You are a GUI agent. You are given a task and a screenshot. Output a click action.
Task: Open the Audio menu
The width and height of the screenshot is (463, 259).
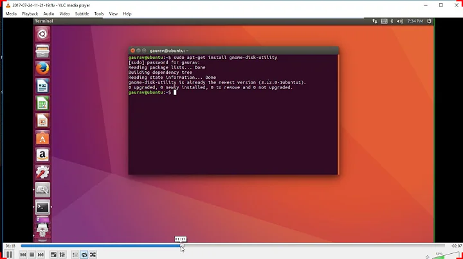49,14
